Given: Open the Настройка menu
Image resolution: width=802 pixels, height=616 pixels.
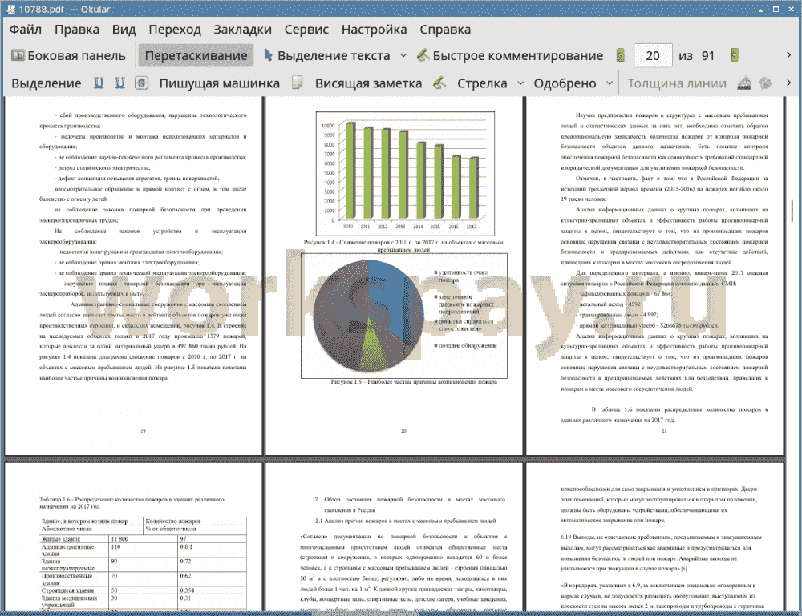Looking at the screenshot, I should pyautogui.click(x=374, y=30).
